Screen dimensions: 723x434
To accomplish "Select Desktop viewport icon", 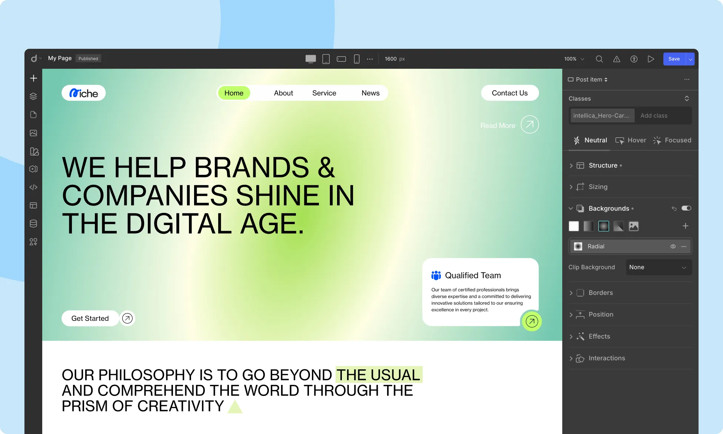I will (311, 59).
